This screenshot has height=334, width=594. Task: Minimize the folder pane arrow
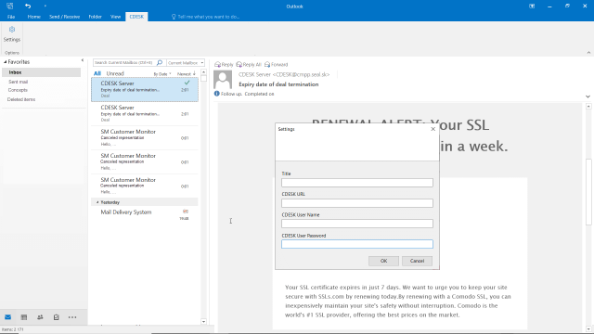pos(83,60)
